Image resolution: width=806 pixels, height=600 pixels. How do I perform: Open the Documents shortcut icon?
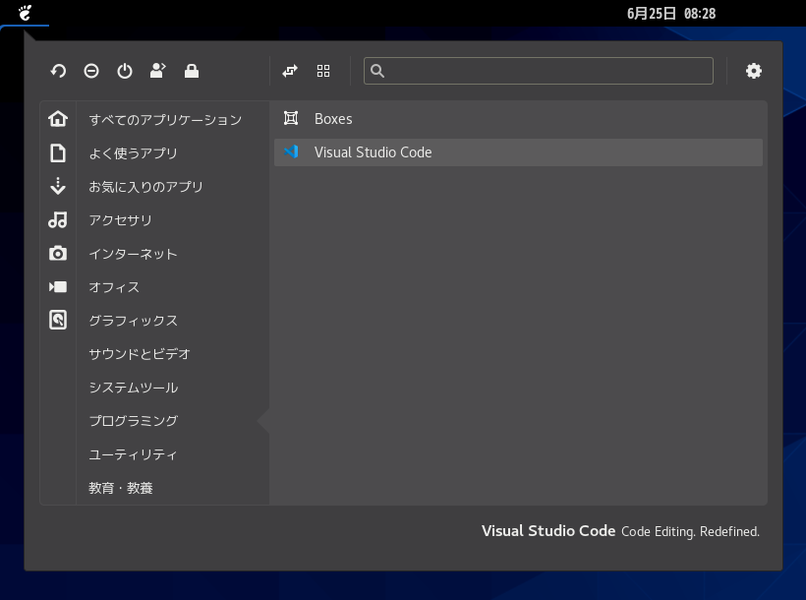[x=58, y=152]
